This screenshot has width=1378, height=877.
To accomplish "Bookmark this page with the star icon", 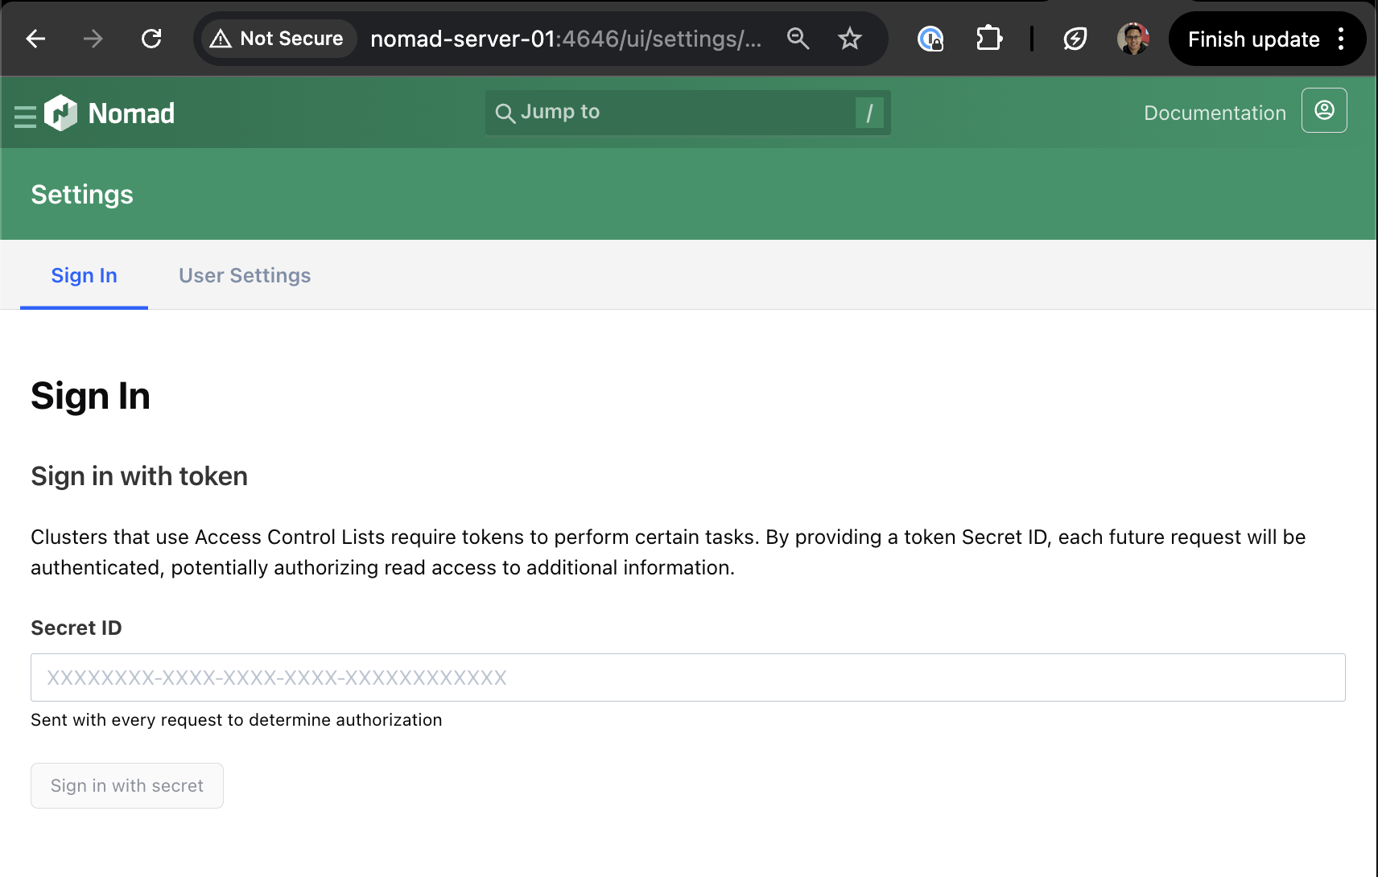I will point(849,39).
